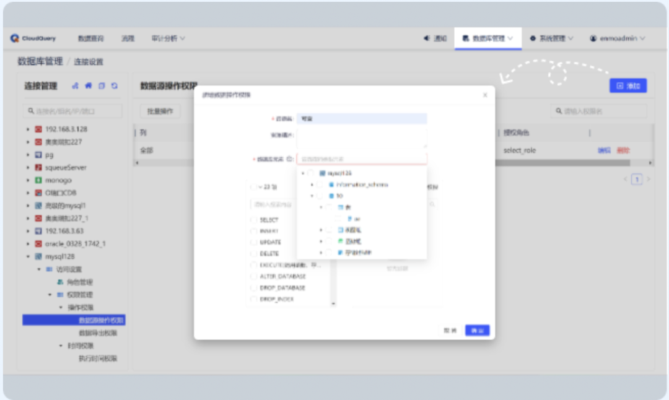The height and width of the screenshot is (400, 669).
Task: Click the Oracle icon beside 192.168.3.128
Action: (38, 129)
